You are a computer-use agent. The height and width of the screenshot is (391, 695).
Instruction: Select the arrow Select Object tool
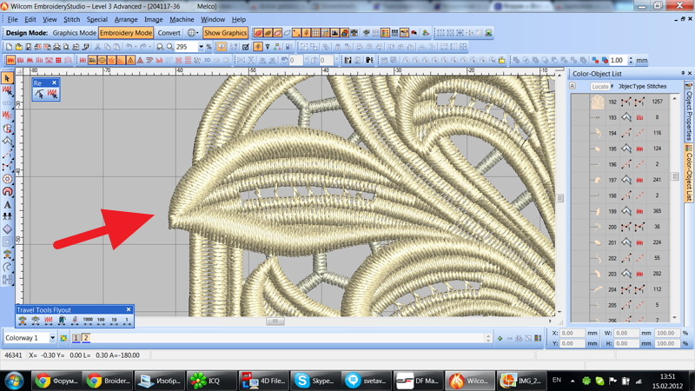click(8, 78)
